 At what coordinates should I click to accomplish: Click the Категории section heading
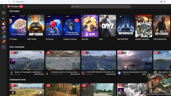pyautogui.click(x=15, y=11)
